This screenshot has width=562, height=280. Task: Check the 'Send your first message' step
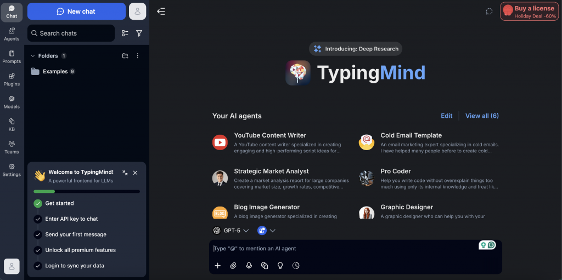click(x=76, y=235)
